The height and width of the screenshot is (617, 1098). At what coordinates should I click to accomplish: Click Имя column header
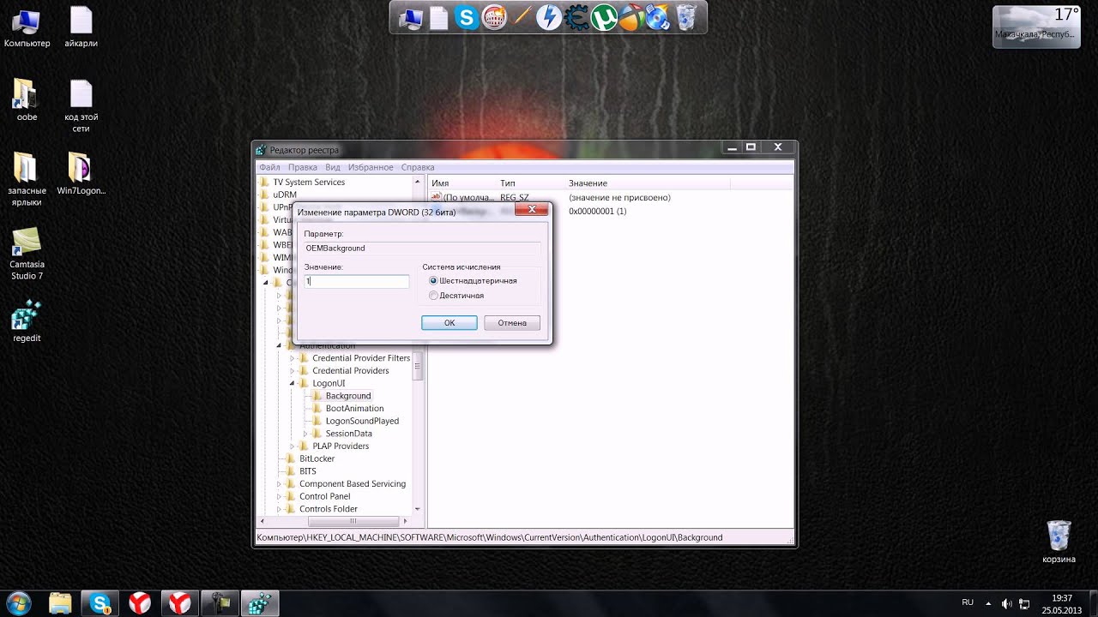[440, 183]
